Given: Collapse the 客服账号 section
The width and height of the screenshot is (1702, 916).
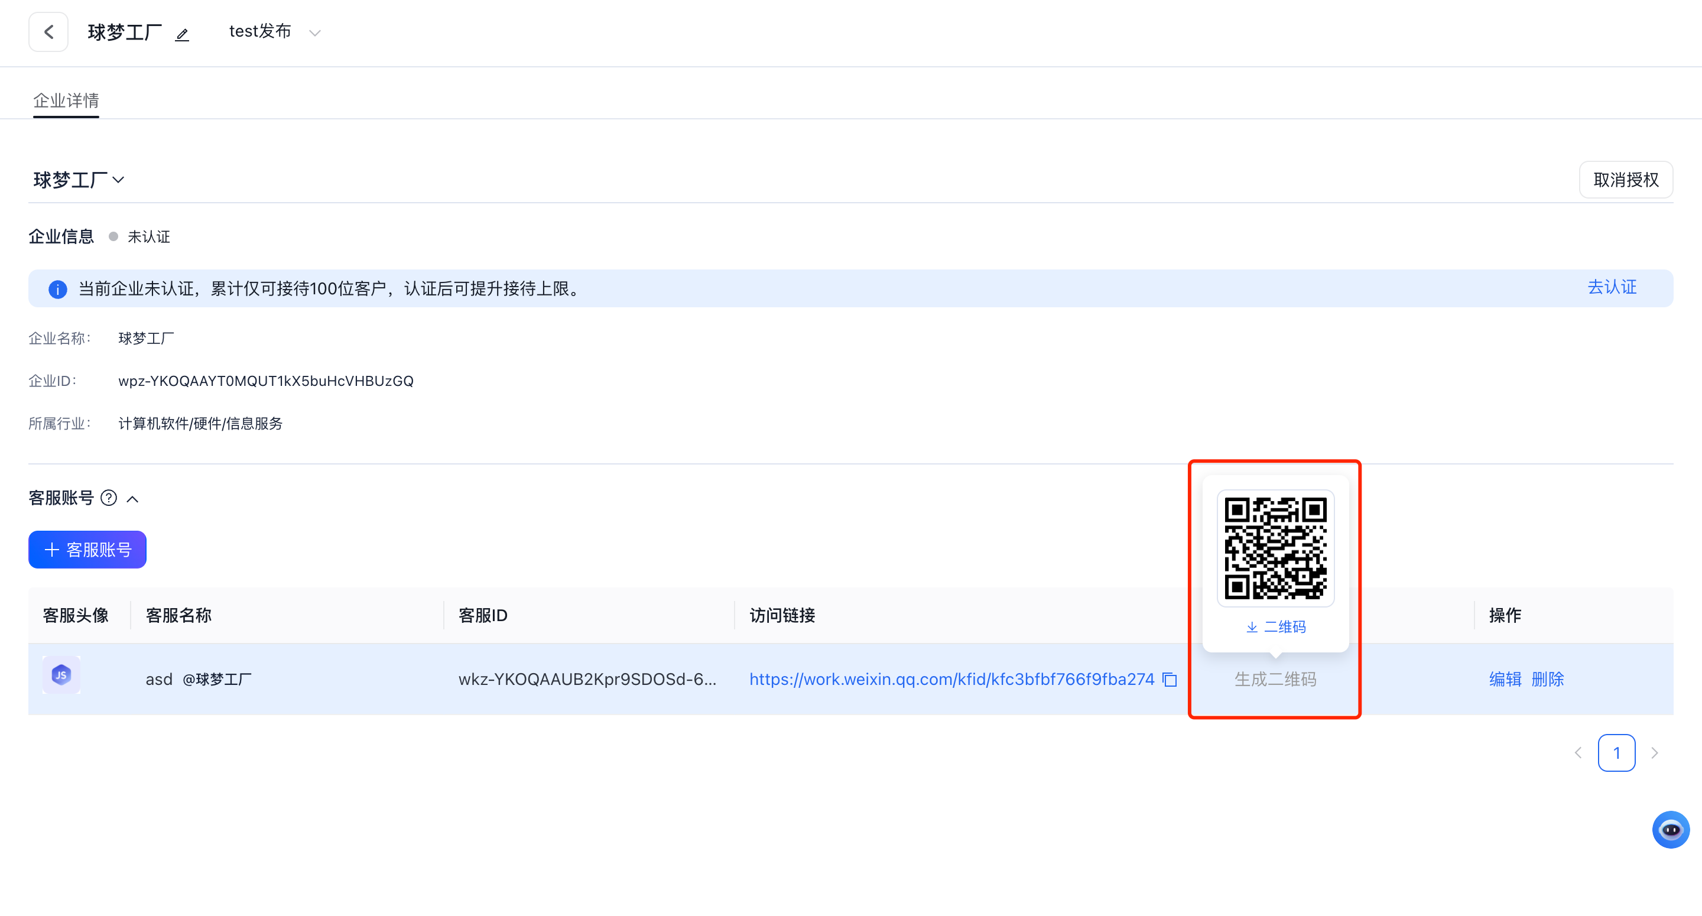Looking at the screenshot, I should click(x=133, y=499).
